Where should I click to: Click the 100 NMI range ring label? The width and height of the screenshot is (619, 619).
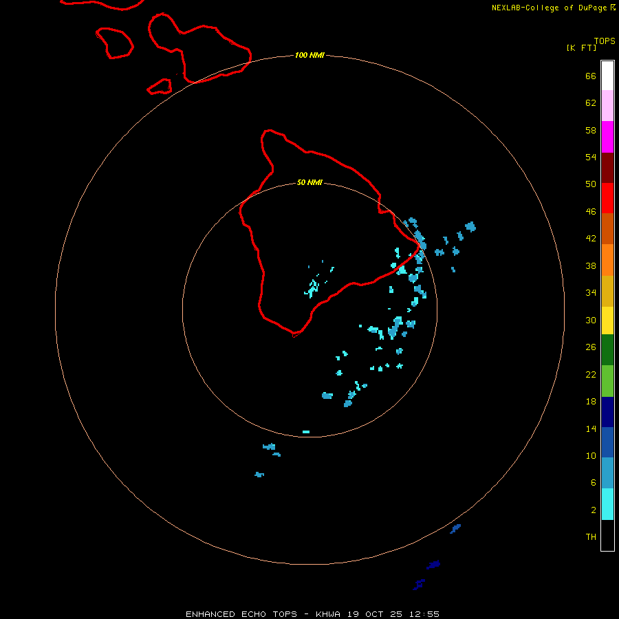[309, 55]
